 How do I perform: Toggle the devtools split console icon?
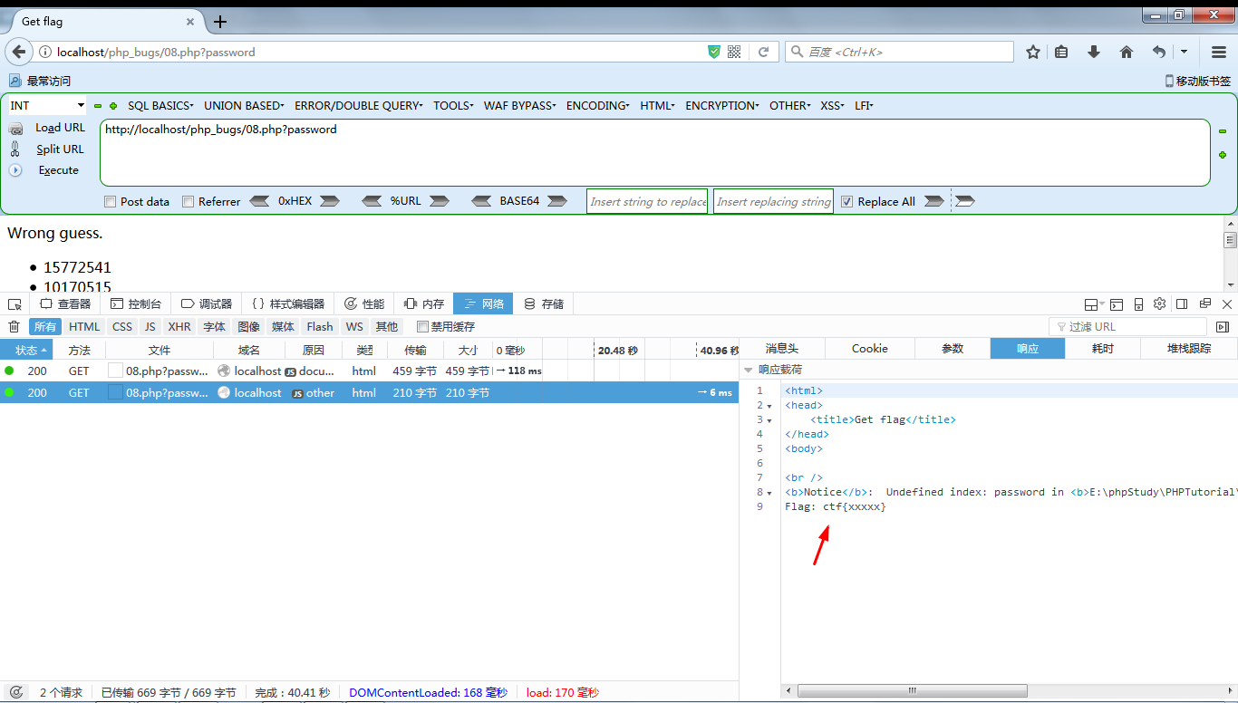tap(1117, 304)
